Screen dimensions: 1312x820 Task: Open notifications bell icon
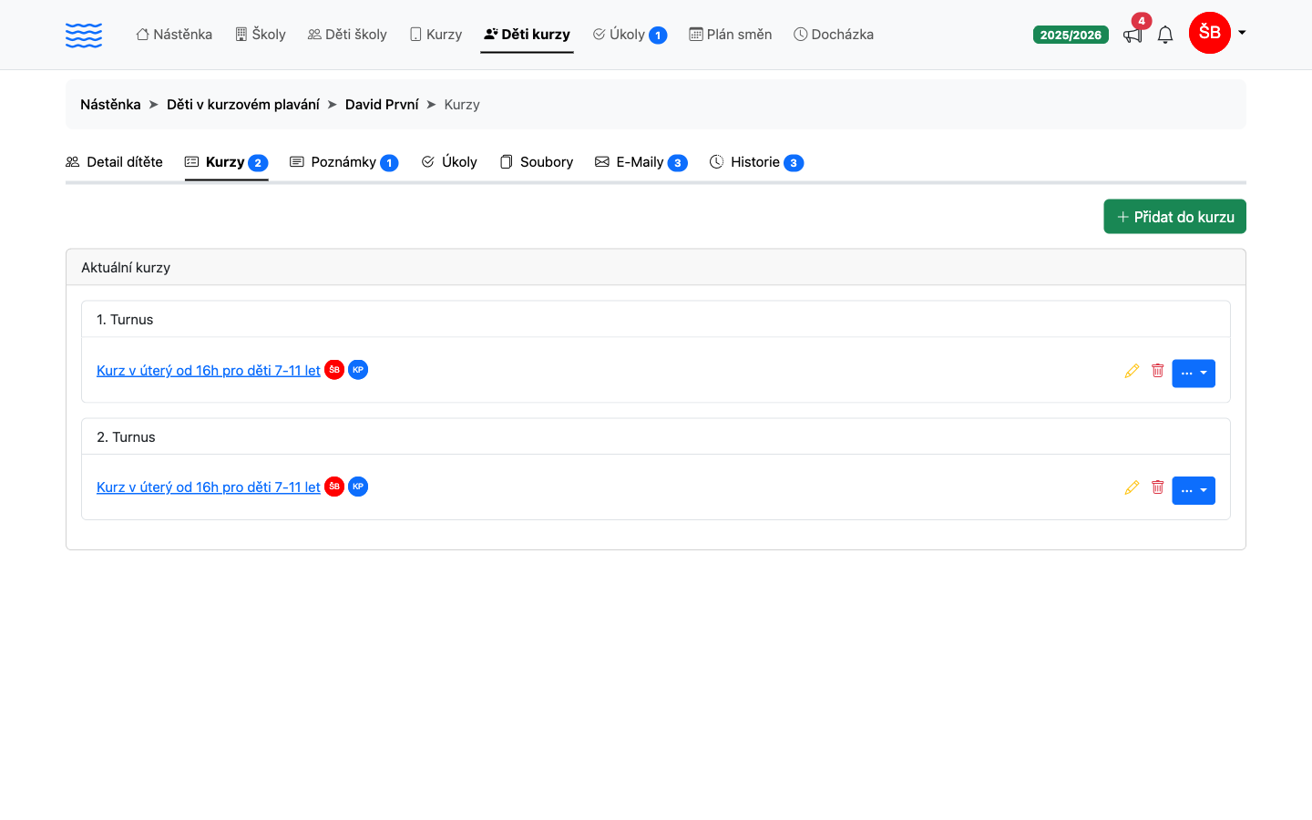pos(1165,35)
